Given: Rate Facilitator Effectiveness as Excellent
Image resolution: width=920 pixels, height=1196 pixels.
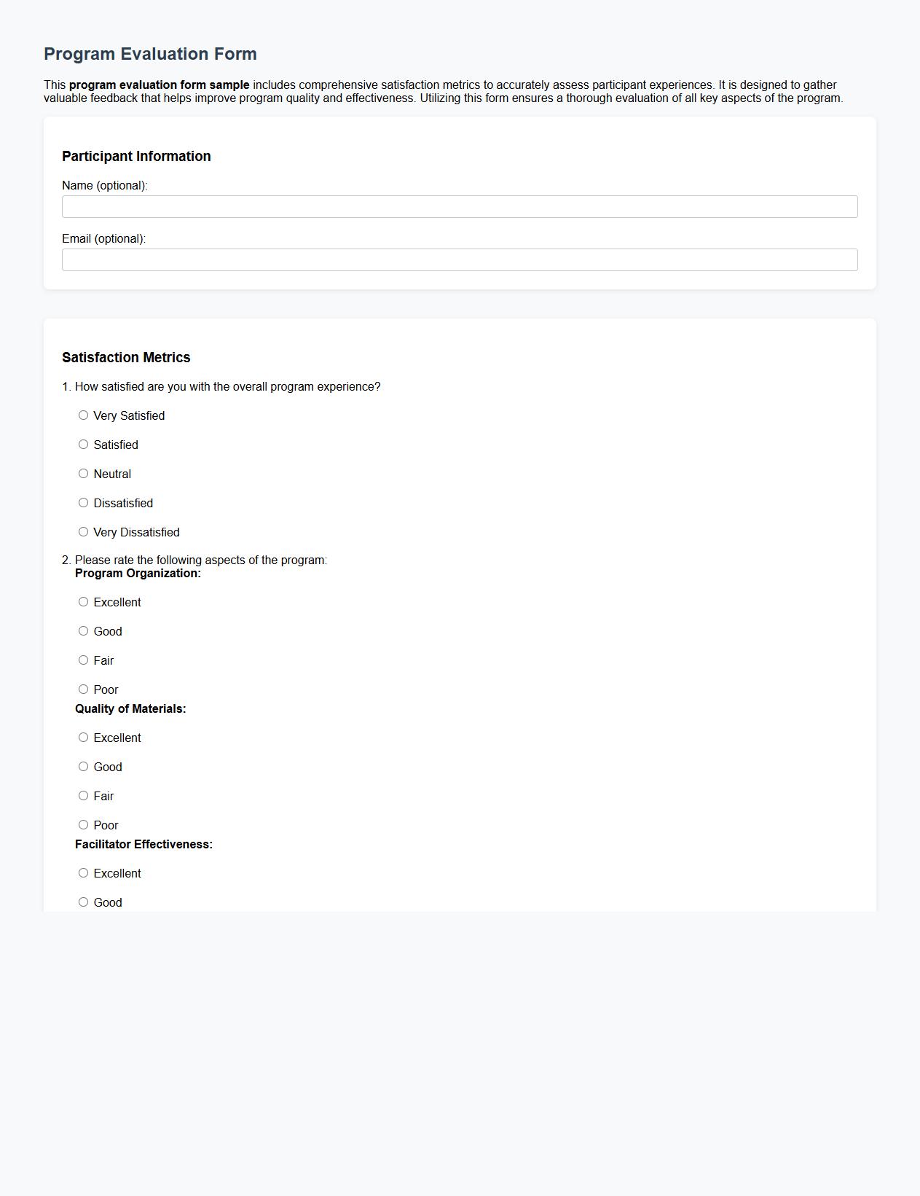Looking at the screenshot, I should click(82, 872).
